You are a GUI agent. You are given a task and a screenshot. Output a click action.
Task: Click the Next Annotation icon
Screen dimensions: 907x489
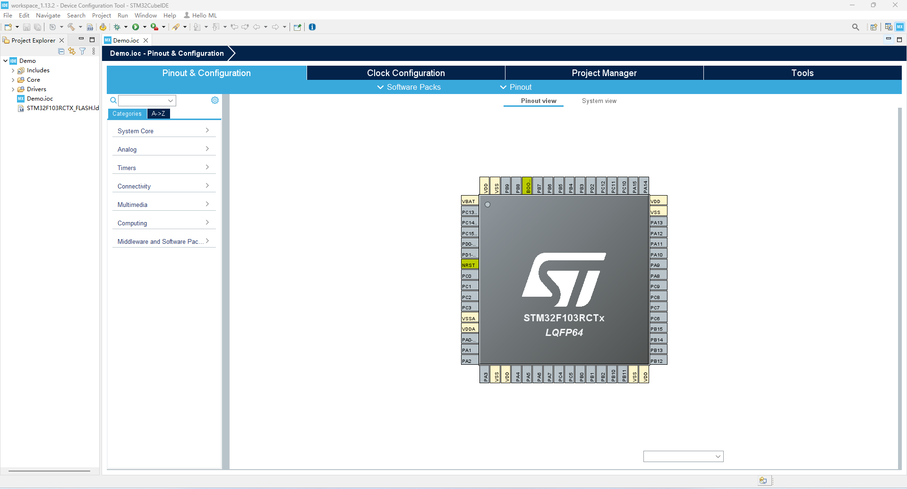click(x=197, y=27)
